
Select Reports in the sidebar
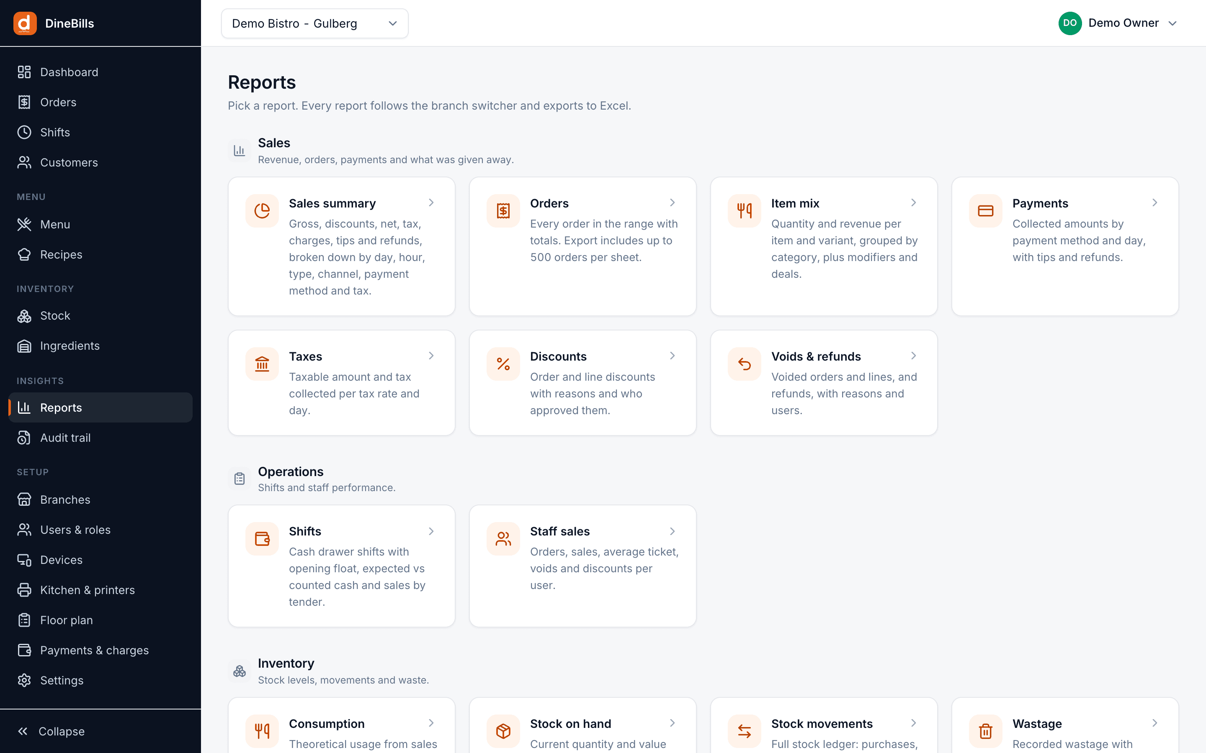coord(100,407)
